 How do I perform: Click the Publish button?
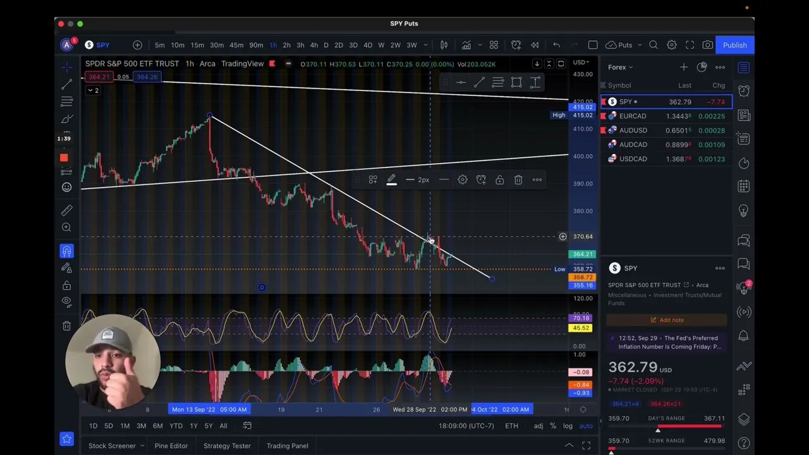pos(735,45)
